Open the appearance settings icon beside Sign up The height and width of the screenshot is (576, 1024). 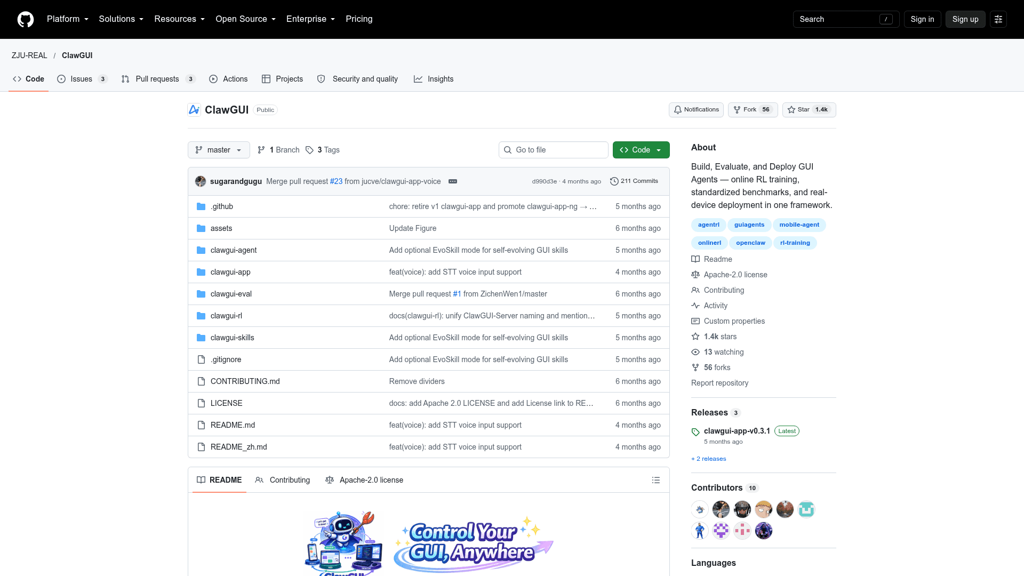click(x=998, y=19)
